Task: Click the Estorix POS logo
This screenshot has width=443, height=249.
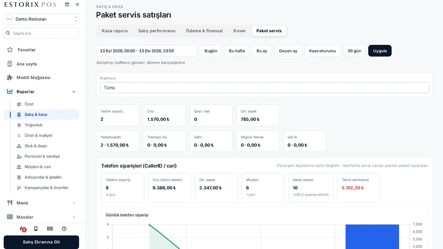Action: coord(30,4)
